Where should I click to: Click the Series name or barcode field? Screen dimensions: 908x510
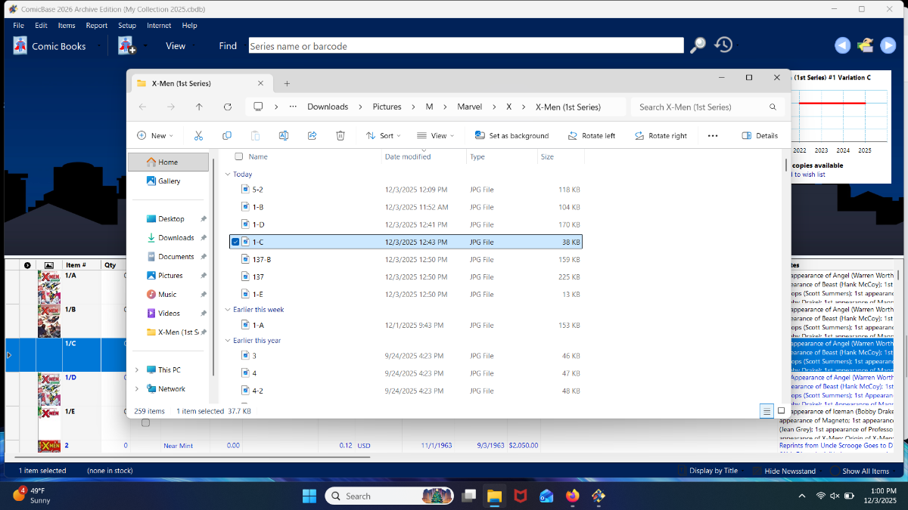coord(465,46)
